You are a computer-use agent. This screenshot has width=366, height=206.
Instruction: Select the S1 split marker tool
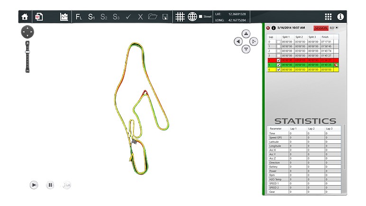tap(91, 17)
